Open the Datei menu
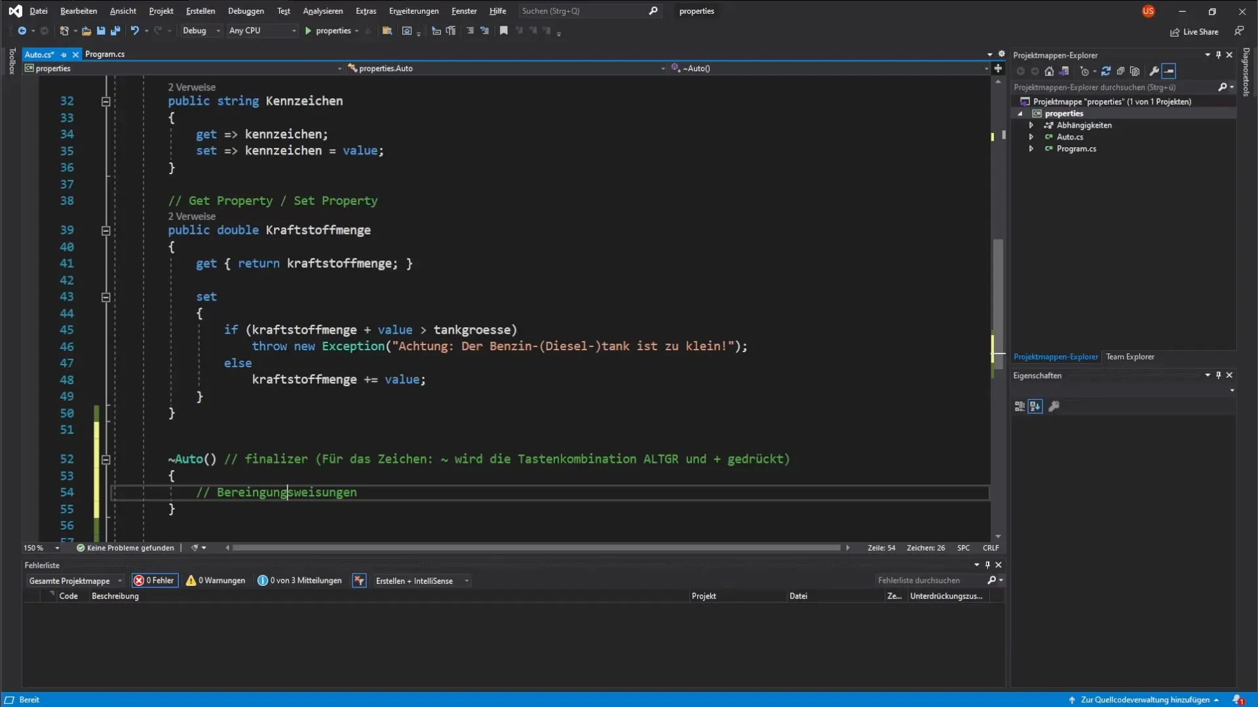 (39, 11)
